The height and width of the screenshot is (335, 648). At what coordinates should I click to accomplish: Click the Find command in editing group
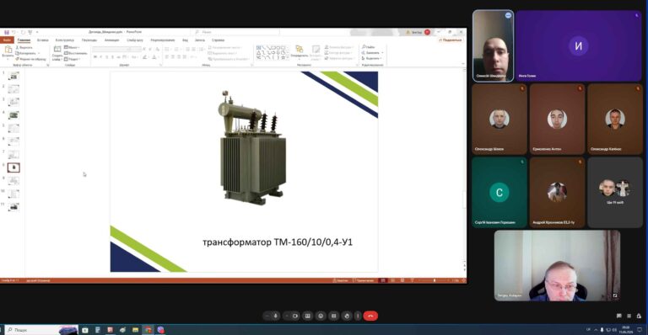[369, 47]
